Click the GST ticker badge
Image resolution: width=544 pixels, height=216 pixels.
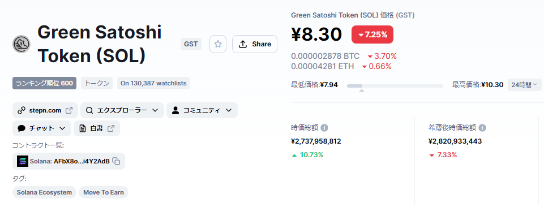pyautogui.click(x=191, y=44)
